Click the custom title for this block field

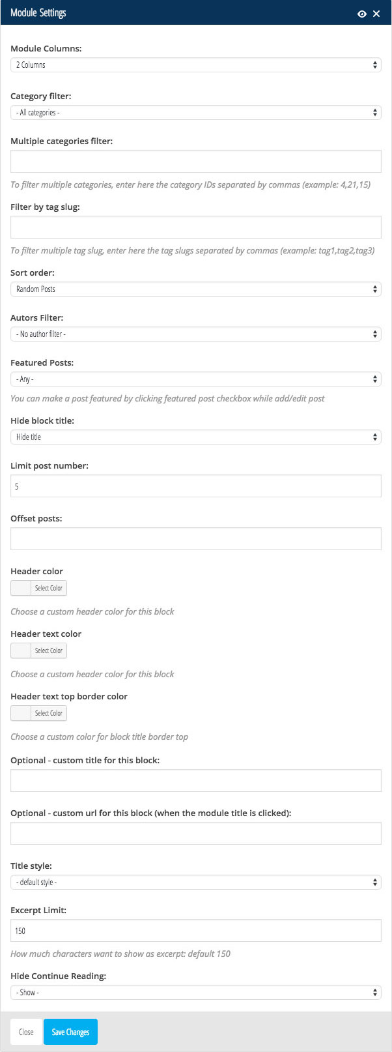click(x=196, y=780)
